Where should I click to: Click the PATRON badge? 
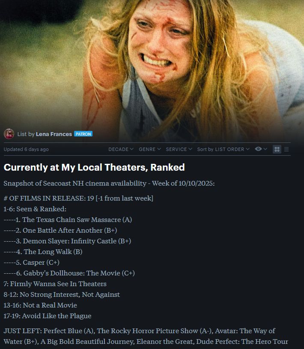tap(83, 134)
